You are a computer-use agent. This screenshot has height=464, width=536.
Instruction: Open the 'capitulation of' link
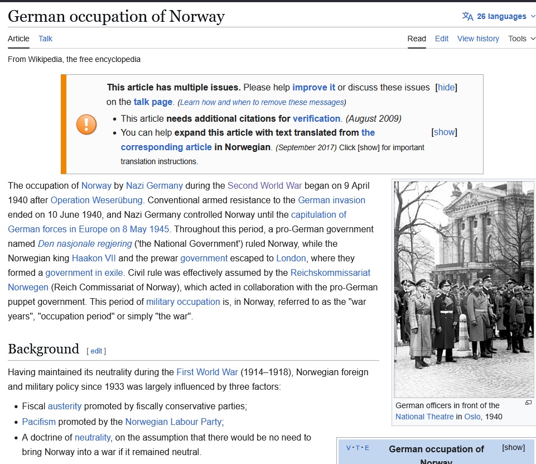tap(318, 214)
